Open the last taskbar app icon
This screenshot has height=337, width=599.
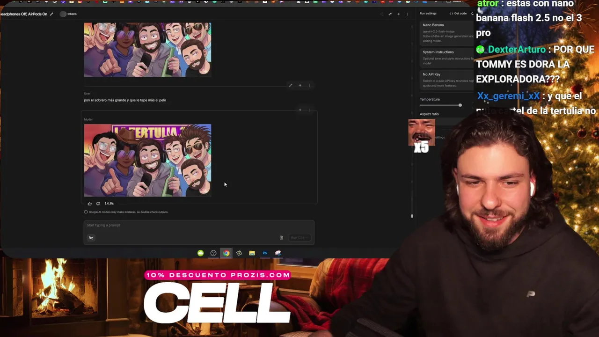(278, 253)
